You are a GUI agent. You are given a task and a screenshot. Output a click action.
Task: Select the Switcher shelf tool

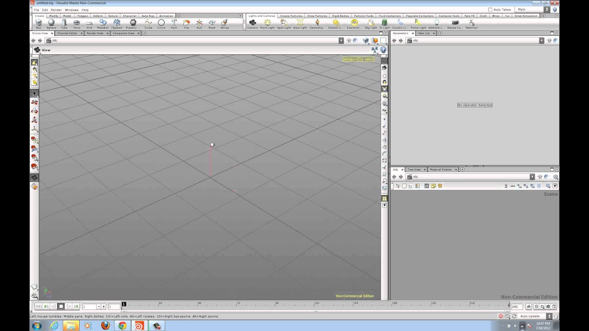(x=472, y=24)
